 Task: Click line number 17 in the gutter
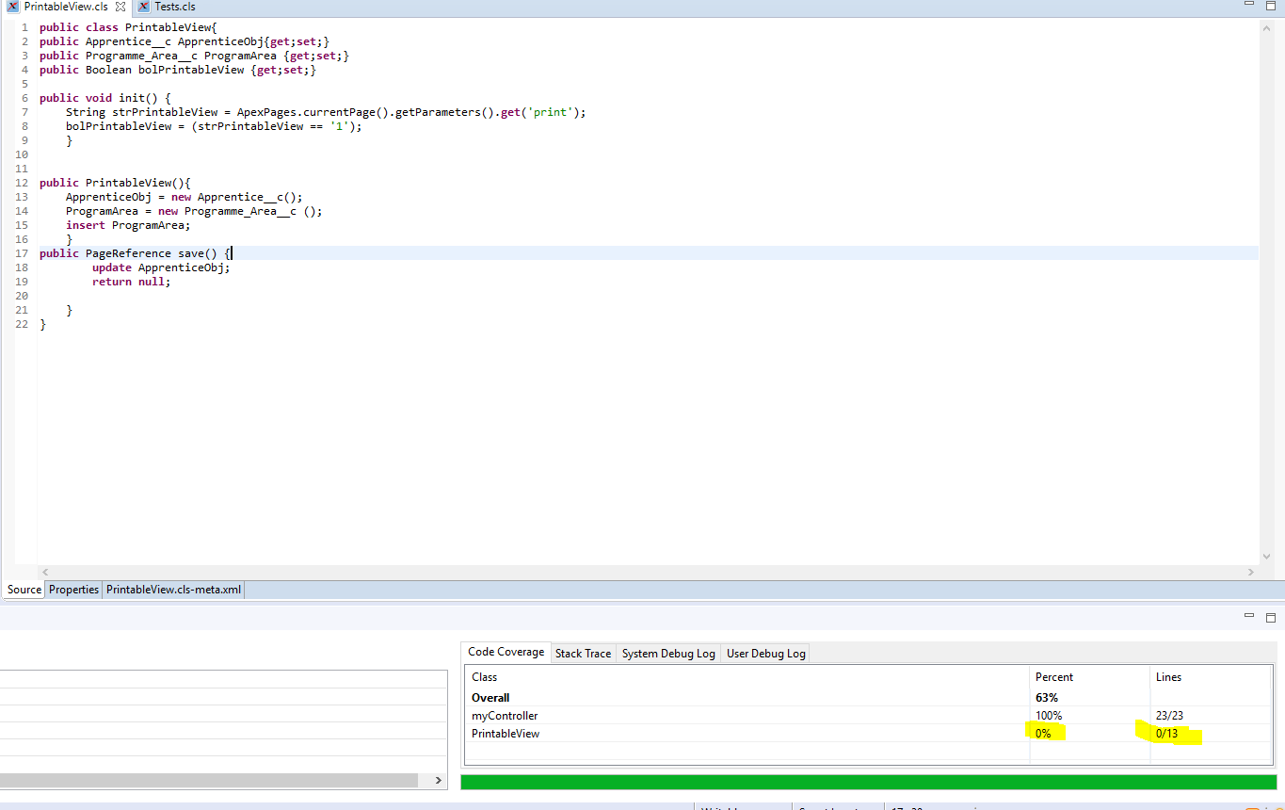coord(22,253)
